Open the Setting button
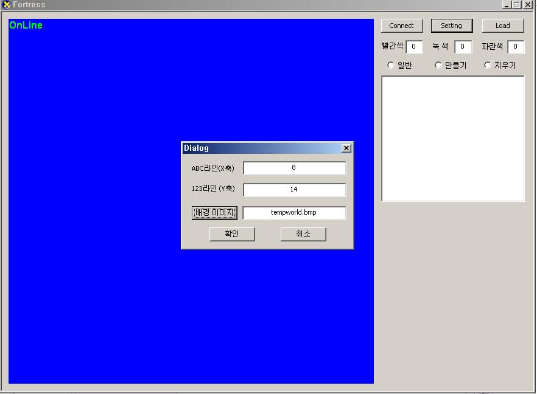This screenshot has height=394, width=537. [452, 26]
